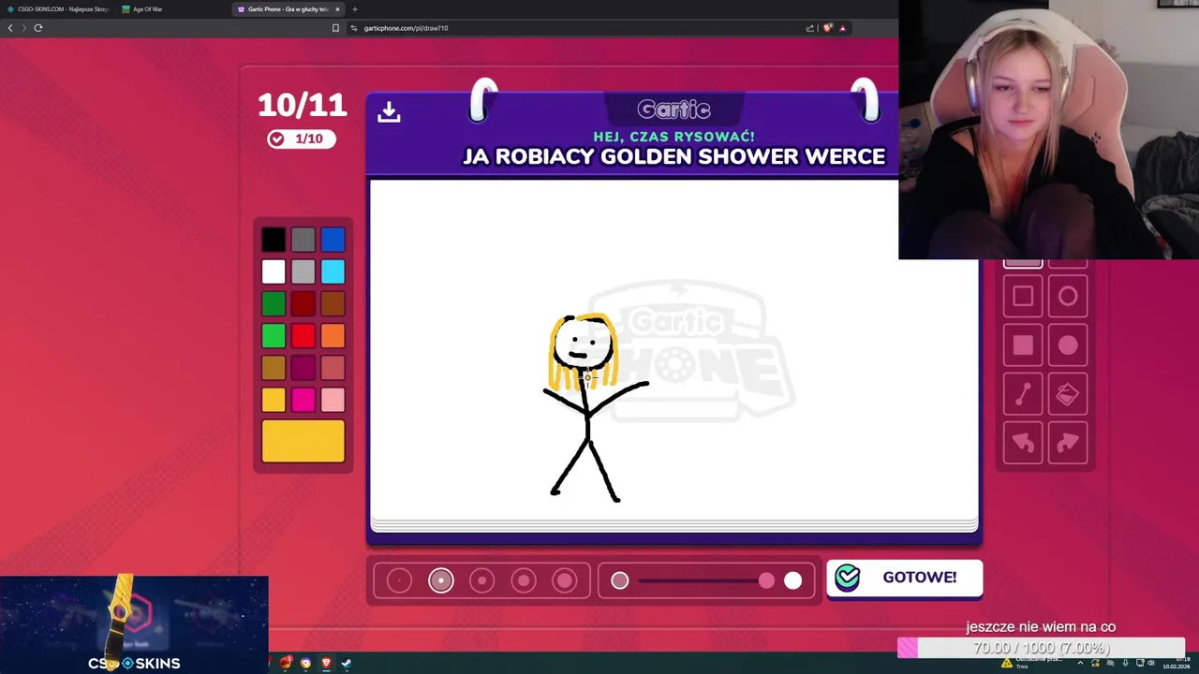The height and width of the screenshot is (674, 1199).
Task: Open the Brave shields lion icon
Action: tap(827, 28)
